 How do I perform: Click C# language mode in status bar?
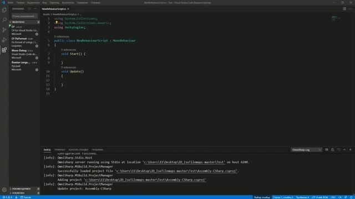(x=340, y=197)
